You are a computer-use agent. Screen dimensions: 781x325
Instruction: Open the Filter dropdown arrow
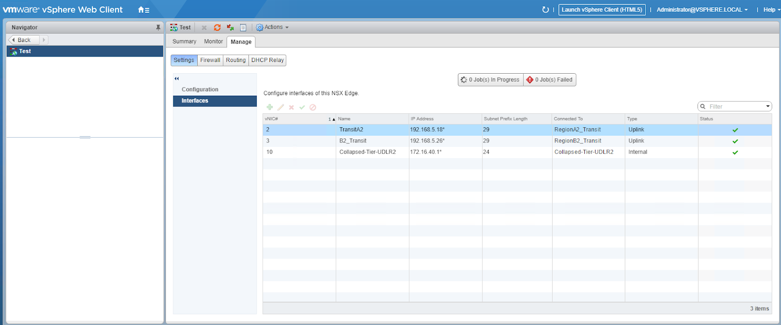[x=767, y=106]
